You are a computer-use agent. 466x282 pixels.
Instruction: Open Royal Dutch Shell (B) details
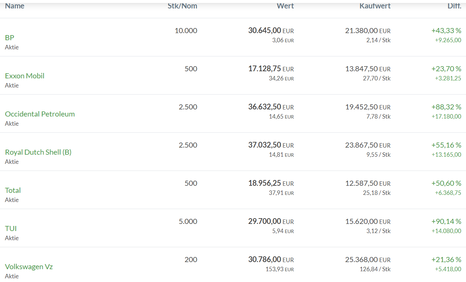(38, 152)
